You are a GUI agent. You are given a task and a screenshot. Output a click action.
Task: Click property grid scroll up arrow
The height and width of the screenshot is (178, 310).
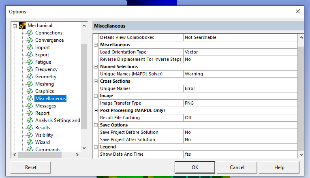tap(301, 37)
